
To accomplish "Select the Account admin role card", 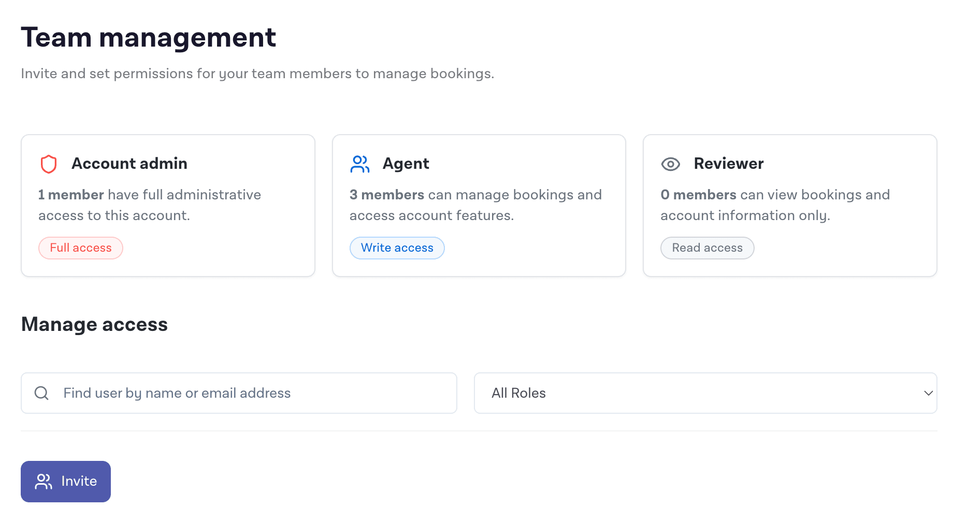I will click(168, 206).
